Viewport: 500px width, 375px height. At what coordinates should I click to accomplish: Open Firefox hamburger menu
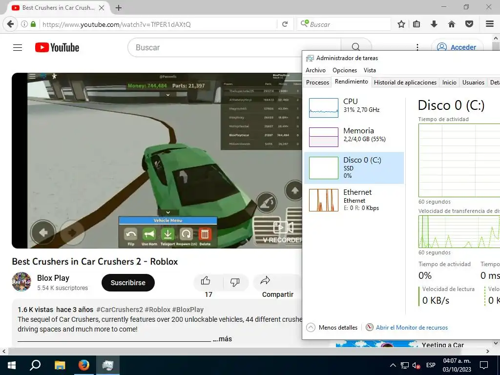click(x=490, y=24)
